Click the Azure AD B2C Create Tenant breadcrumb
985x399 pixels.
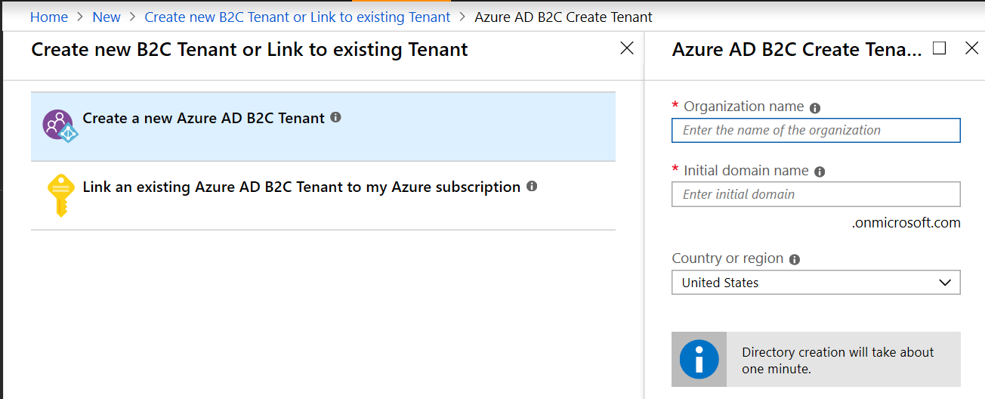564,17
